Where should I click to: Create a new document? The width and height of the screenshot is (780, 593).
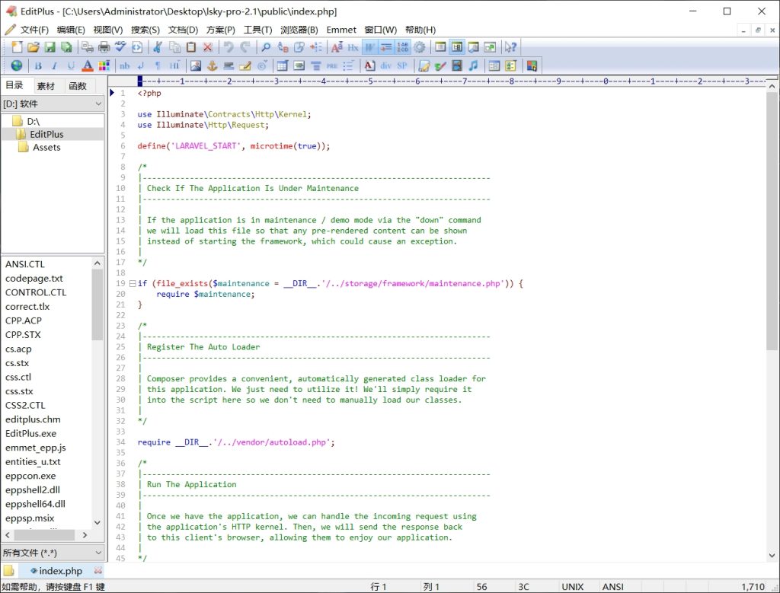(15, 46)
